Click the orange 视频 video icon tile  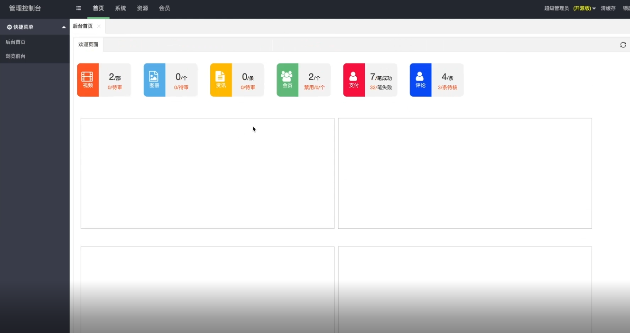tap(88, 80)
